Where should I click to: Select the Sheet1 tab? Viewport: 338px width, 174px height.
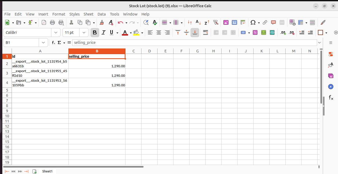(x=47, y=171)
